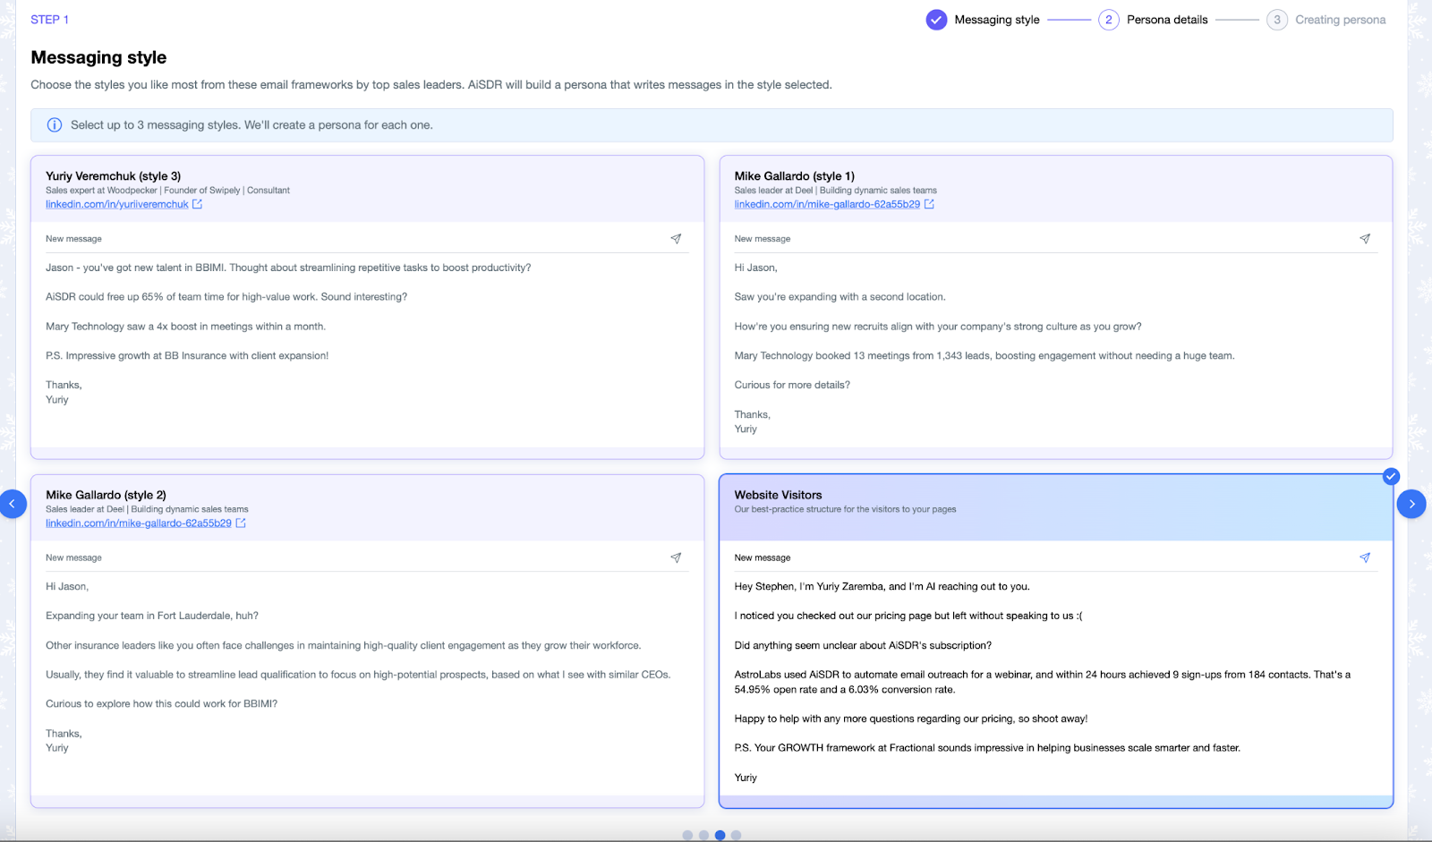Go to next styles with right arrow
Viewport: 1432px width, 842px height.
coord(1411,504)
